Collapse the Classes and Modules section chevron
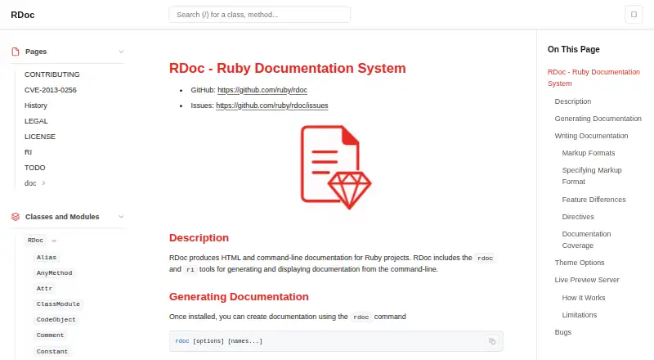 pyautogui.click(x=121, y=217)
